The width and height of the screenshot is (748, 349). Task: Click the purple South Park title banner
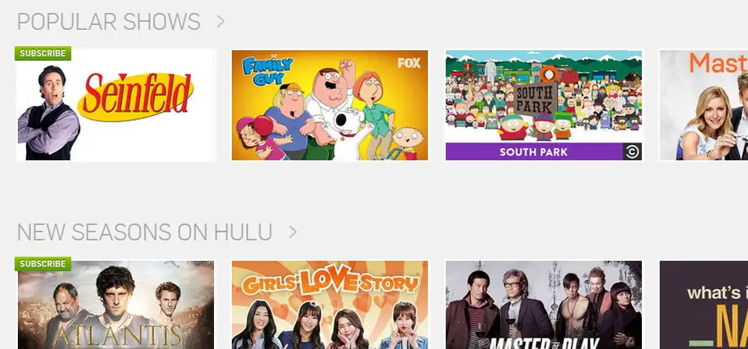coord(534,151)
